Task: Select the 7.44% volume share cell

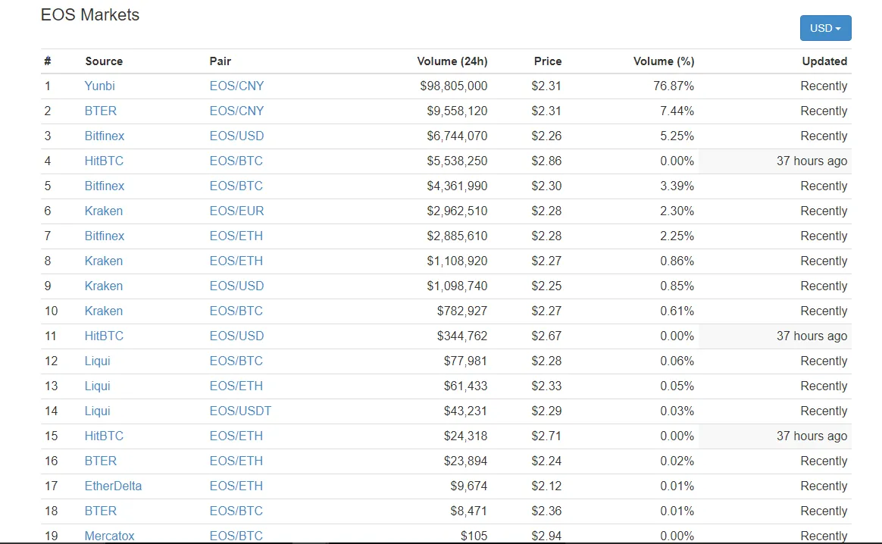Action: [677, 111]
